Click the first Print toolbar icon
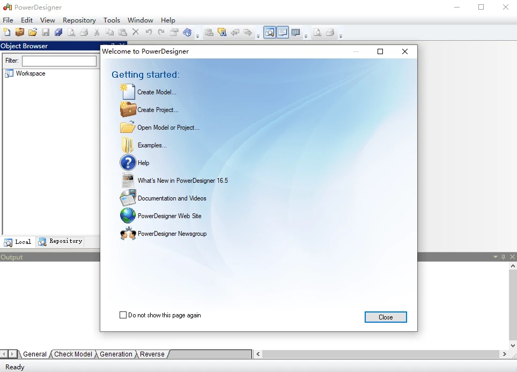Viewport: 517px width, 372px height. coord(84,32)
